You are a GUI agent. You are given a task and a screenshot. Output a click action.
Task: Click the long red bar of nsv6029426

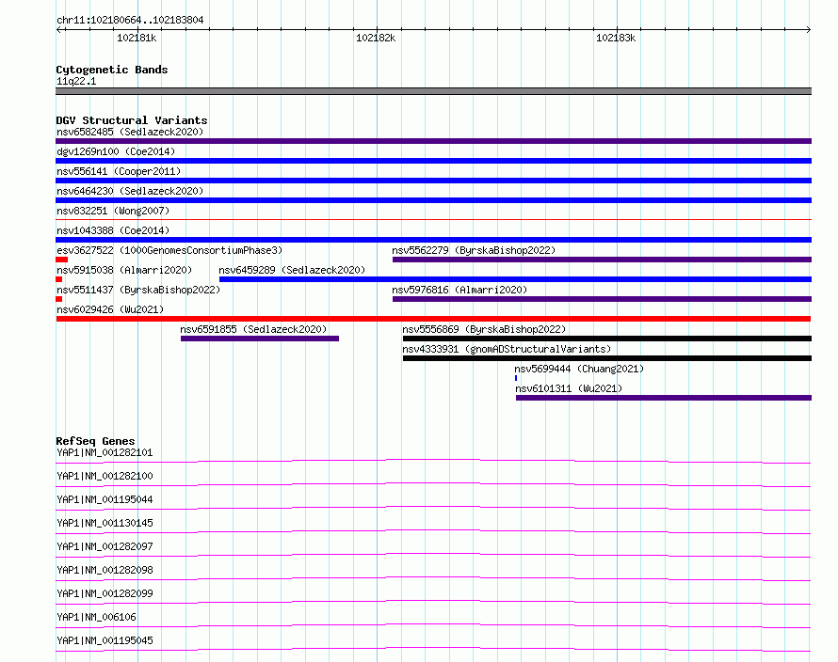pos(433,319)
